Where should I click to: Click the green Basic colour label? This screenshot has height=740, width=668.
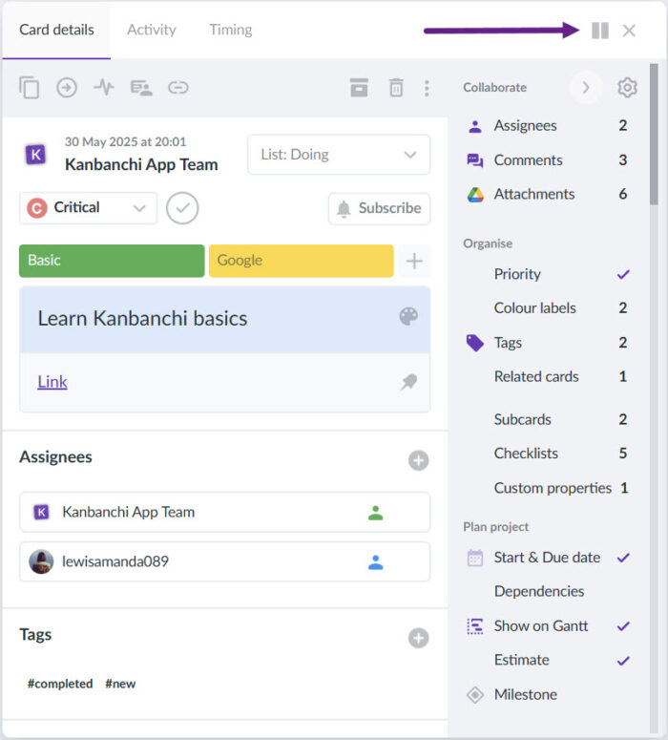pos(112,261)
